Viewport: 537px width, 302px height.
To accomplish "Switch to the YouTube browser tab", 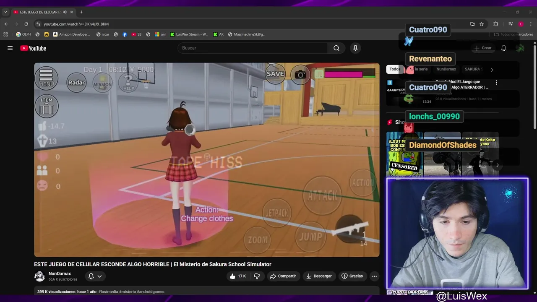I will coord(40,12).
